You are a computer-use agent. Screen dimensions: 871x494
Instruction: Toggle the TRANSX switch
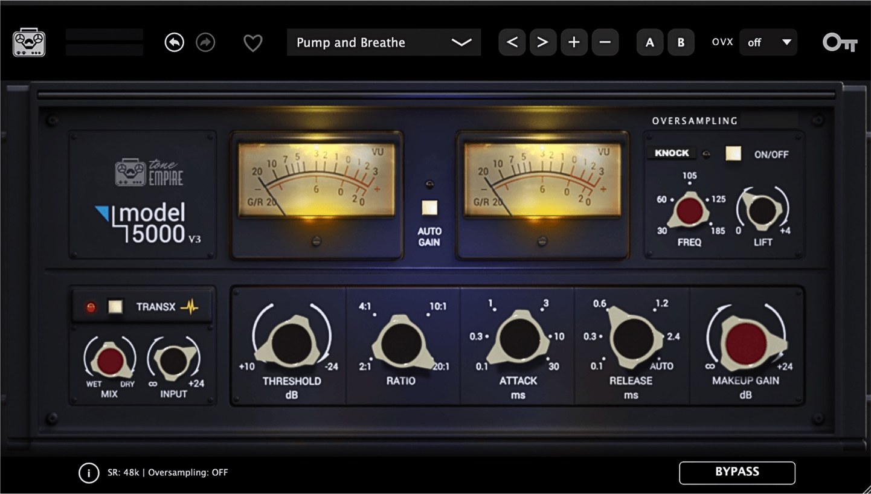click(115, 307)
